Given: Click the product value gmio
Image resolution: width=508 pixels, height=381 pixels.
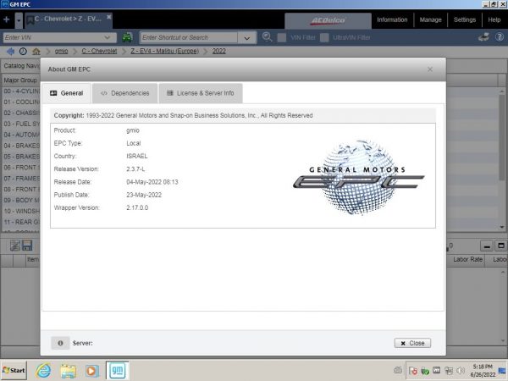Looking at the screenshot, I should click(x=133, y=130).
